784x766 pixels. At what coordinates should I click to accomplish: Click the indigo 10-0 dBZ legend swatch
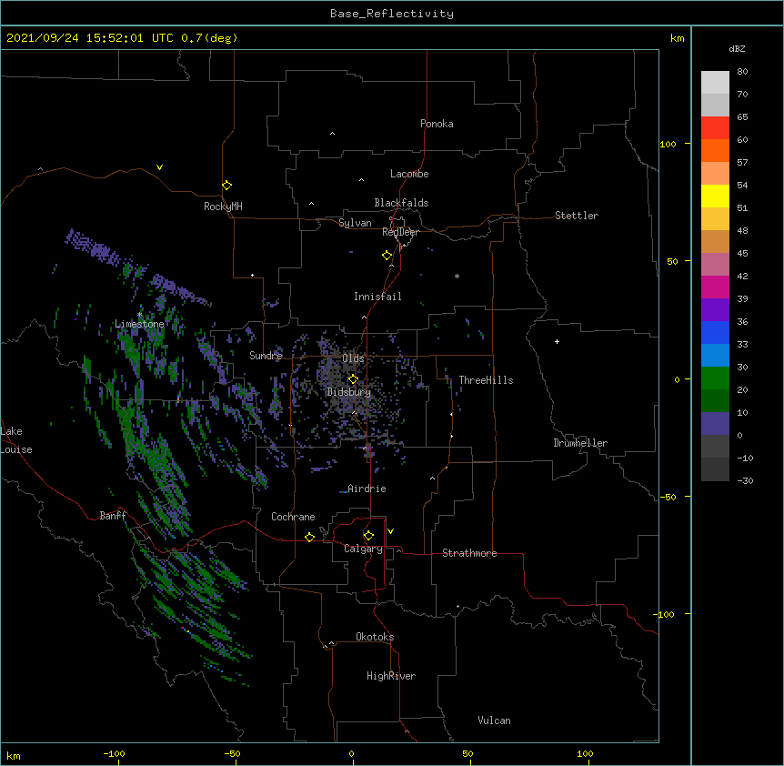pos(715,424)
